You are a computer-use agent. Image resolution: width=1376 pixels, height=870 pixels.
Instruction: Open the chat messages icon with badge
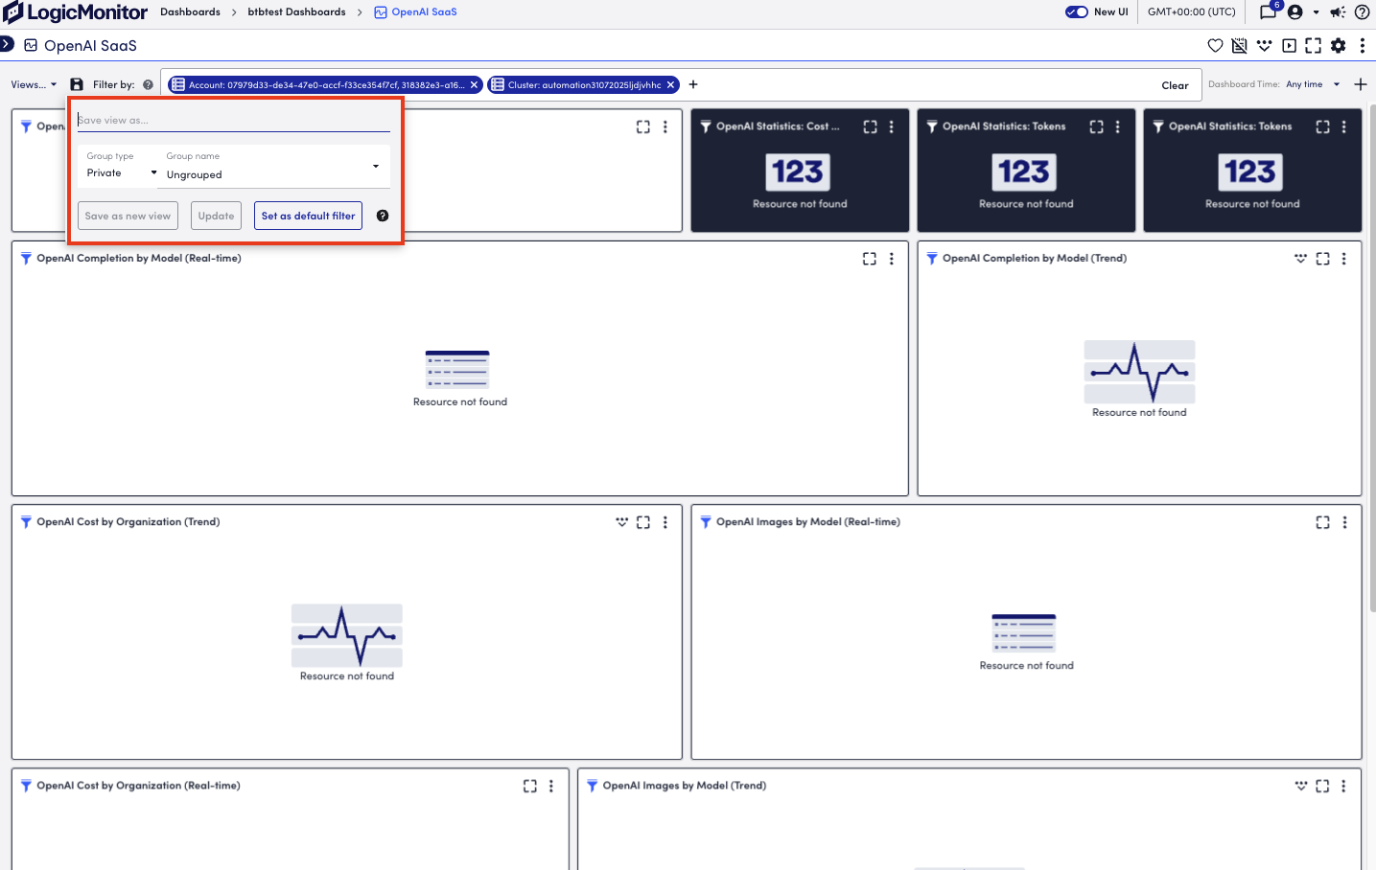pyautogui.click(x=1269, y=12)
